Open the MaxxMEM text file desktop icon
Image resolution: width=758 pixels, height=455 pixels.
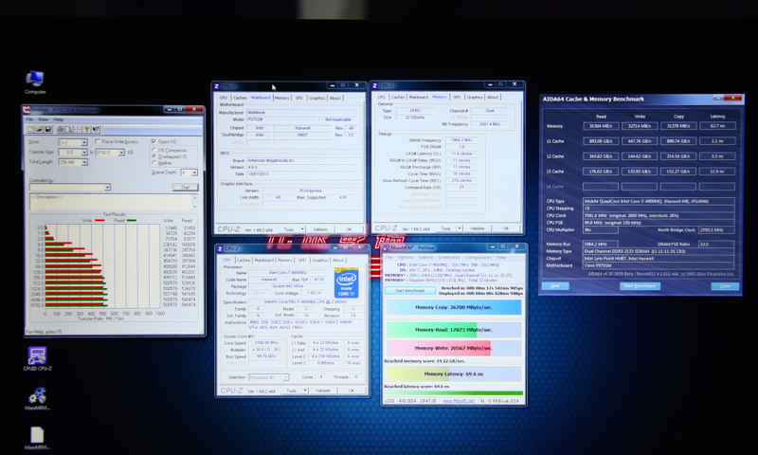(37, 438)
